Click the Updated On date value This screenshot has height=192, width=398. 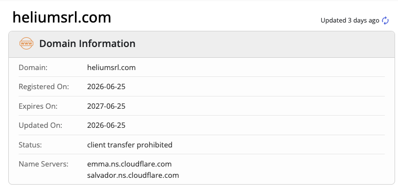point(106,125)
